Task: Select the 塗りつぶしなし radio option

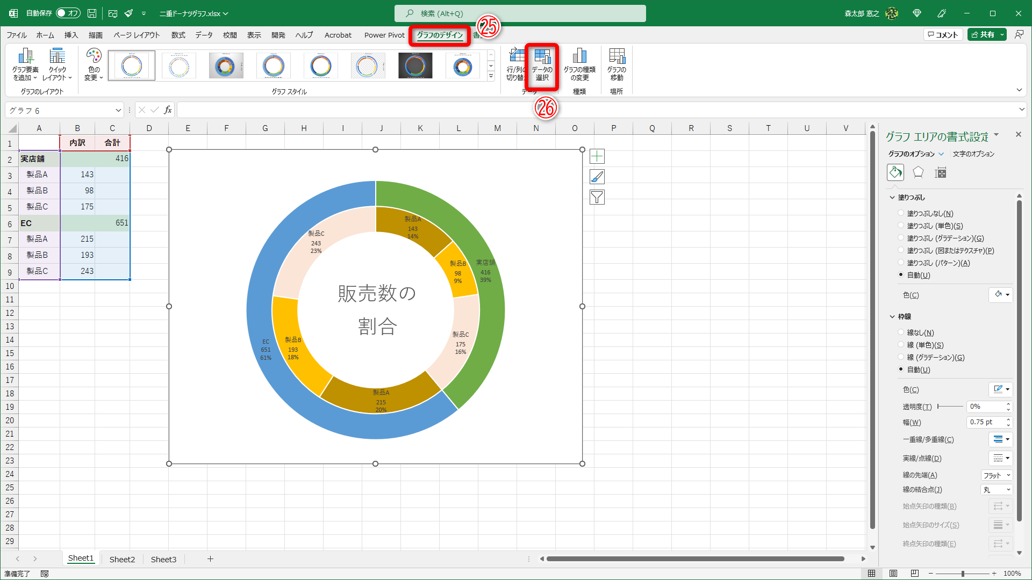Action: point(901,213)
